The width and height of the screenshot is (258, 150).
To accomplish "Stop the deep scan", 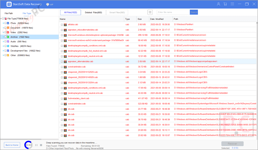I will click(x=41, y=145).
